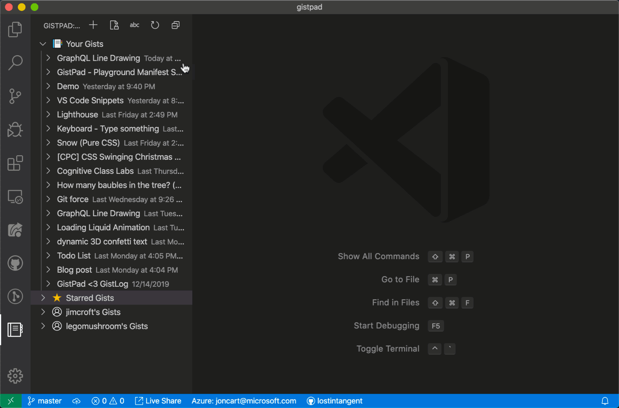Select Keyboard - Type something gist

point(111,129)
